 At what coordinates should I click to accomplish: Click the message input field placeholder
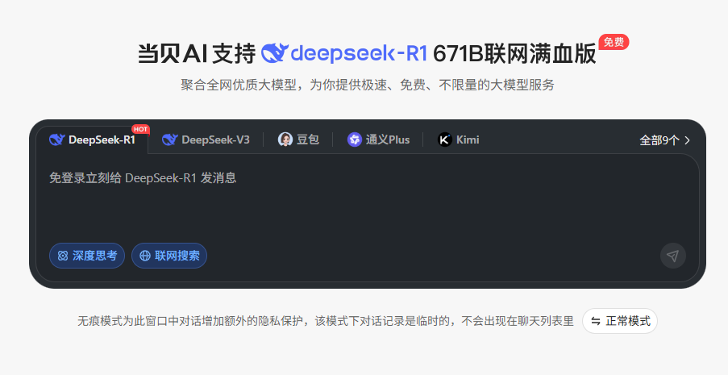coord(143,178)
